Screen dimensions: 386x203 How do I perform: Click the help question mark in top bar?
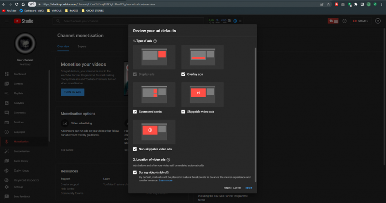pyautogui.click(x=345, y=21)
